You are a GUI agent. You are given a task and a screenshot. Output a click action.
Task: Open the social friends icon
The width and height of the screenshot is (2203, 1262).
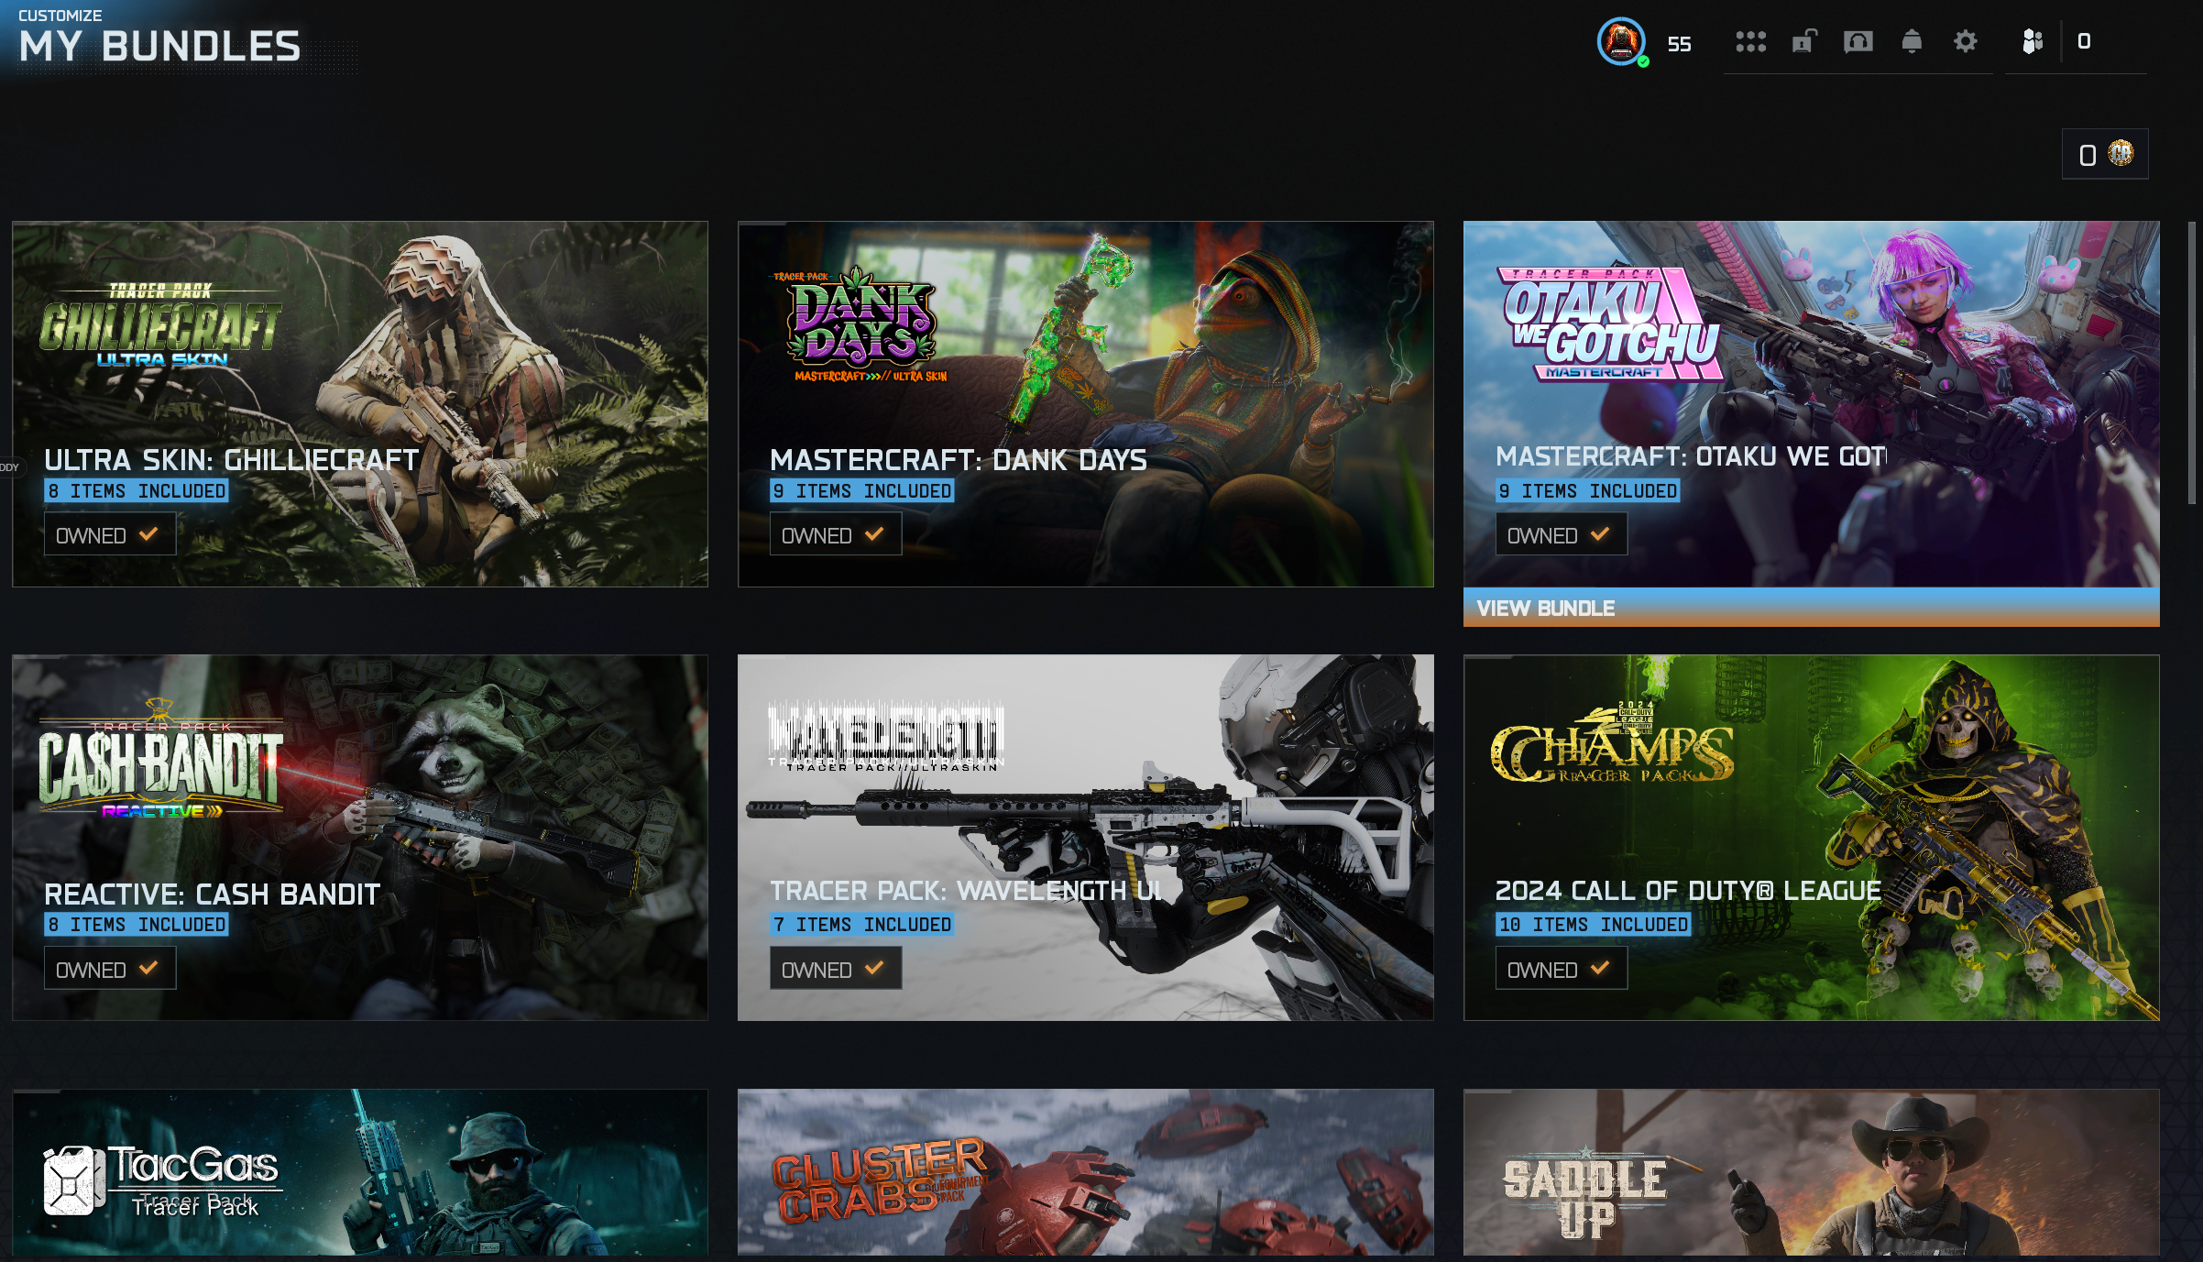[x=2032, y=41]
